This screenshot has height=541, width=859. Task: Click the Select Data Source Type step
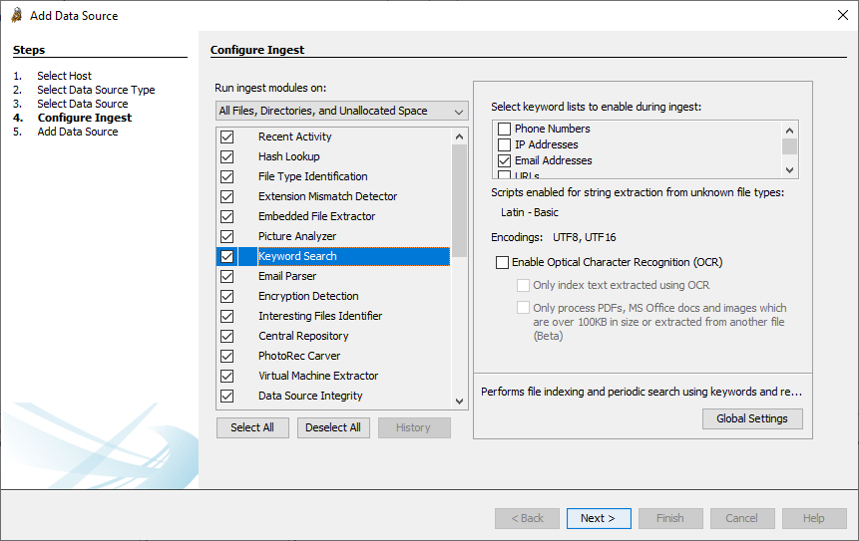coord(96,90)
